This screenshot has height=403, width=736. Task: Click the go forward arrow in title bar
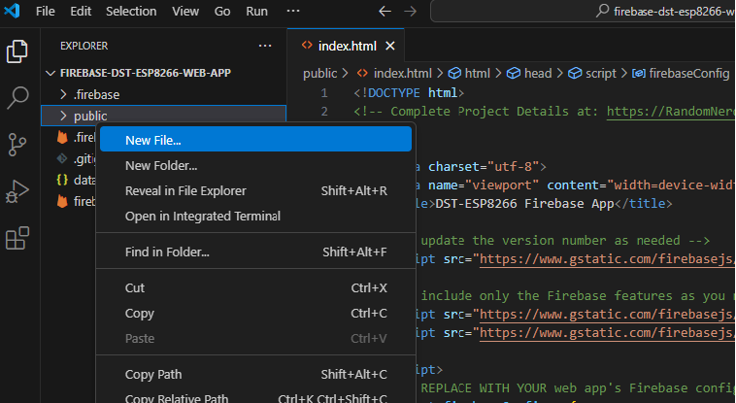411,12
